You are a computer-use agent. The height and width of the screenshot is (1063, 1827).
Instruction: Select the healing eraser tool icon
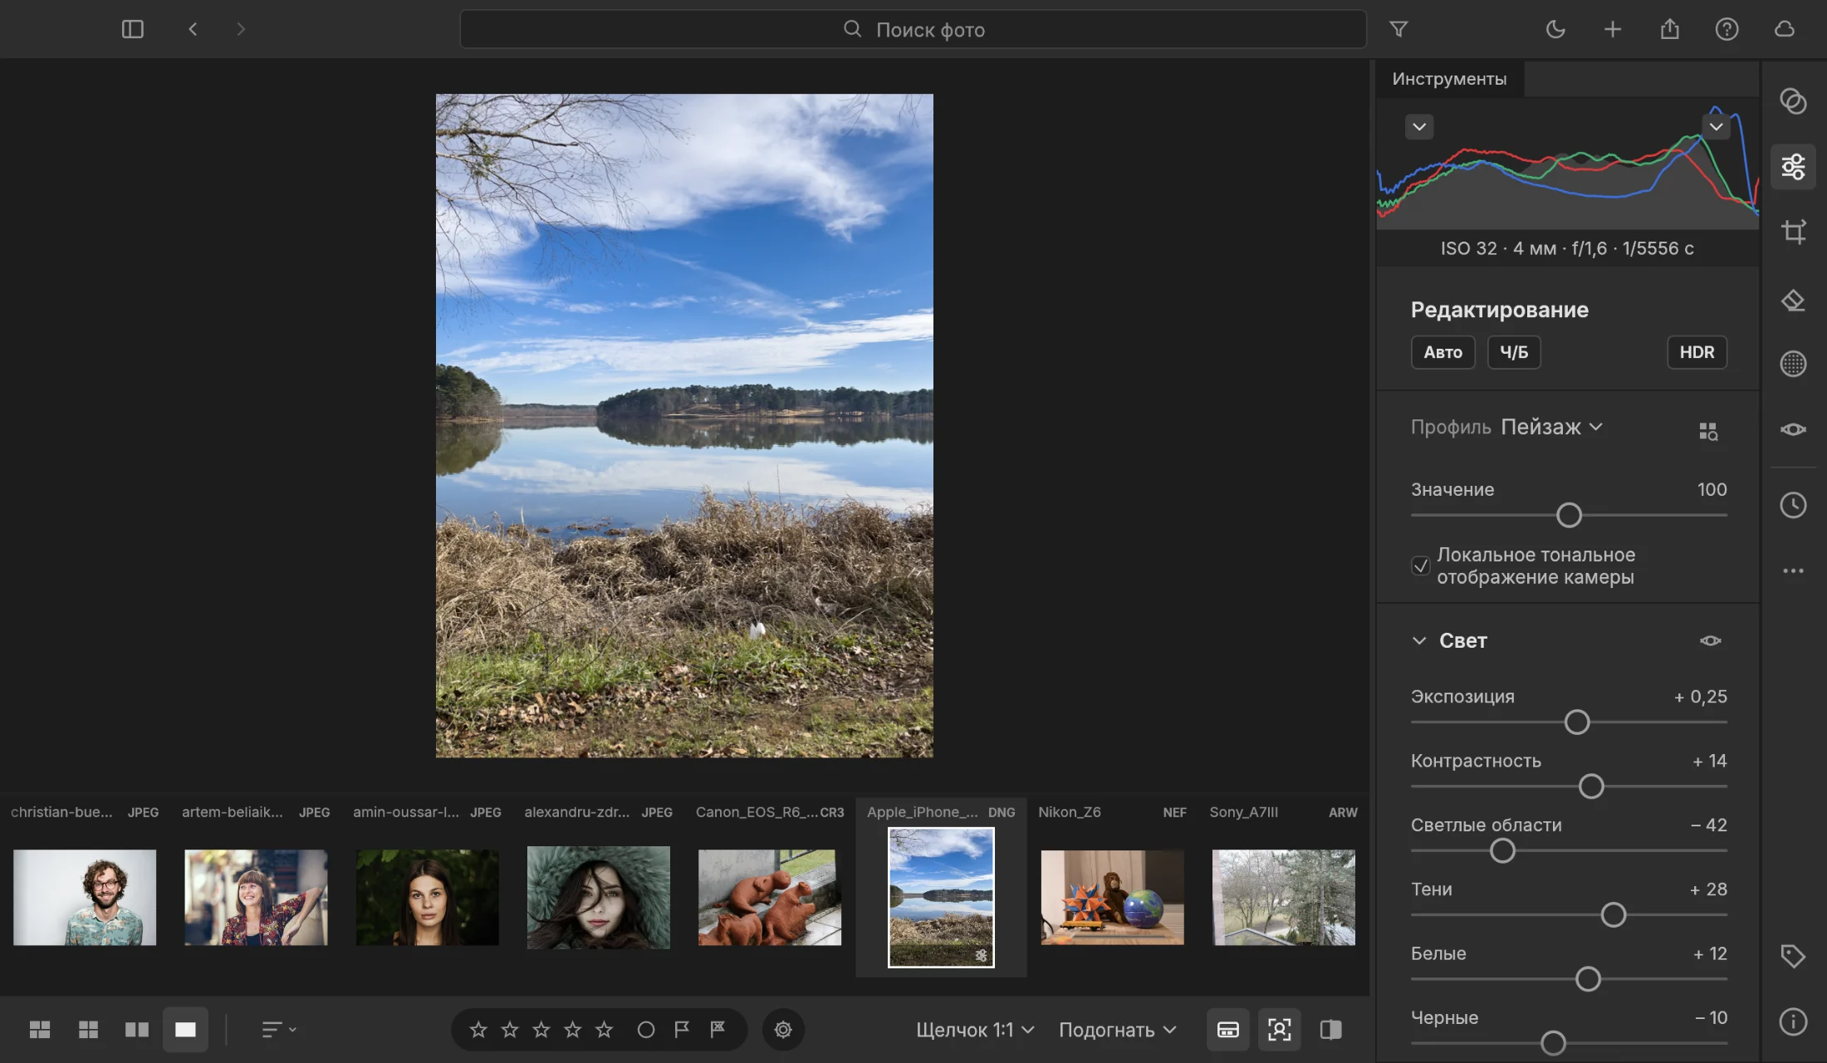click(x=1793, y=300)
